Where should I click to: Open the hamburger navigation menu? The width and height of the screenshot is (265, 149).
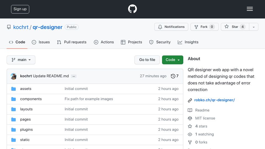click(x=250, y=9)
